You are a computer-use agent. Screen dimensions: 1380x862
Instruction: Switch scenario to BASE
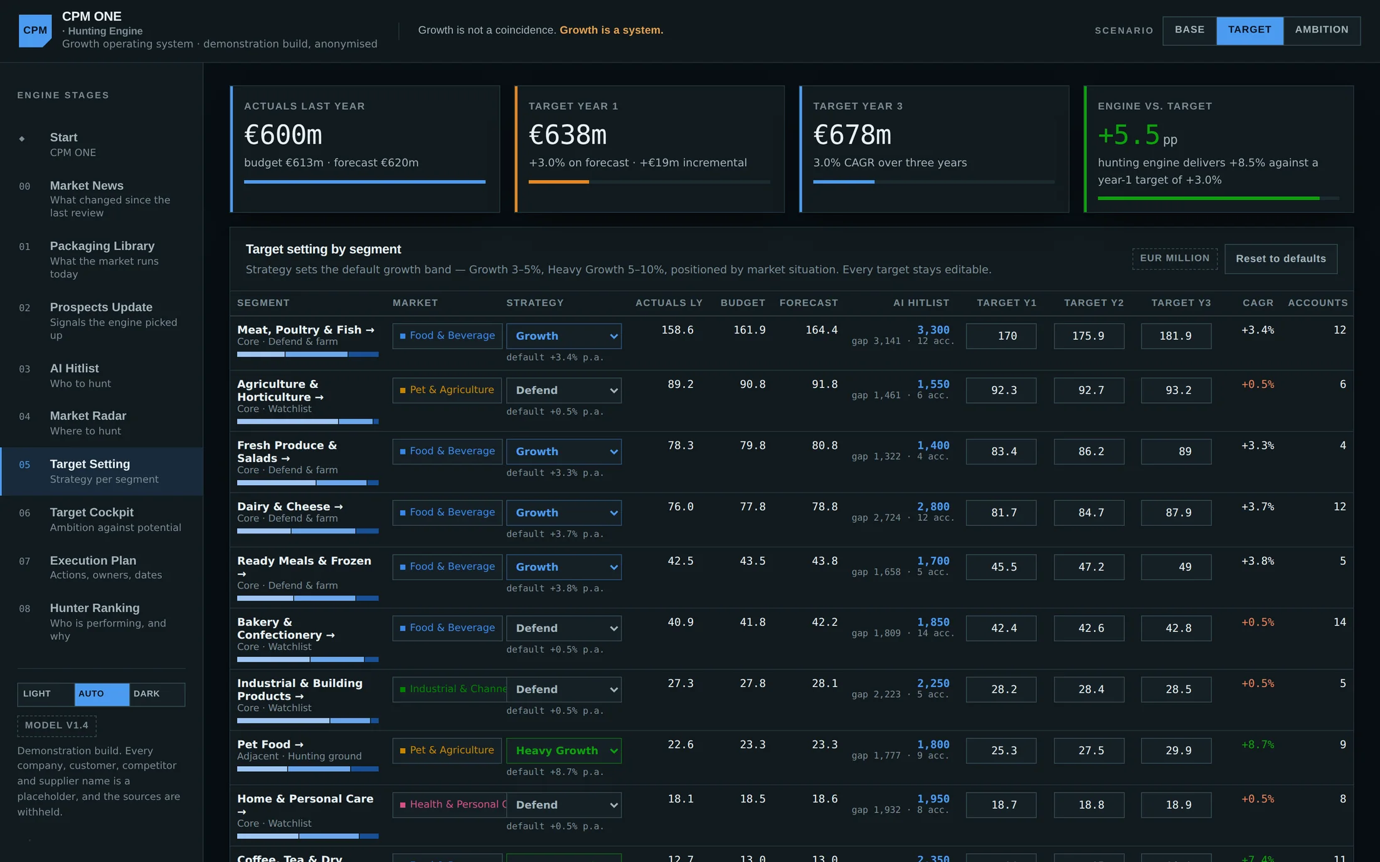[x=1189, y=30]
